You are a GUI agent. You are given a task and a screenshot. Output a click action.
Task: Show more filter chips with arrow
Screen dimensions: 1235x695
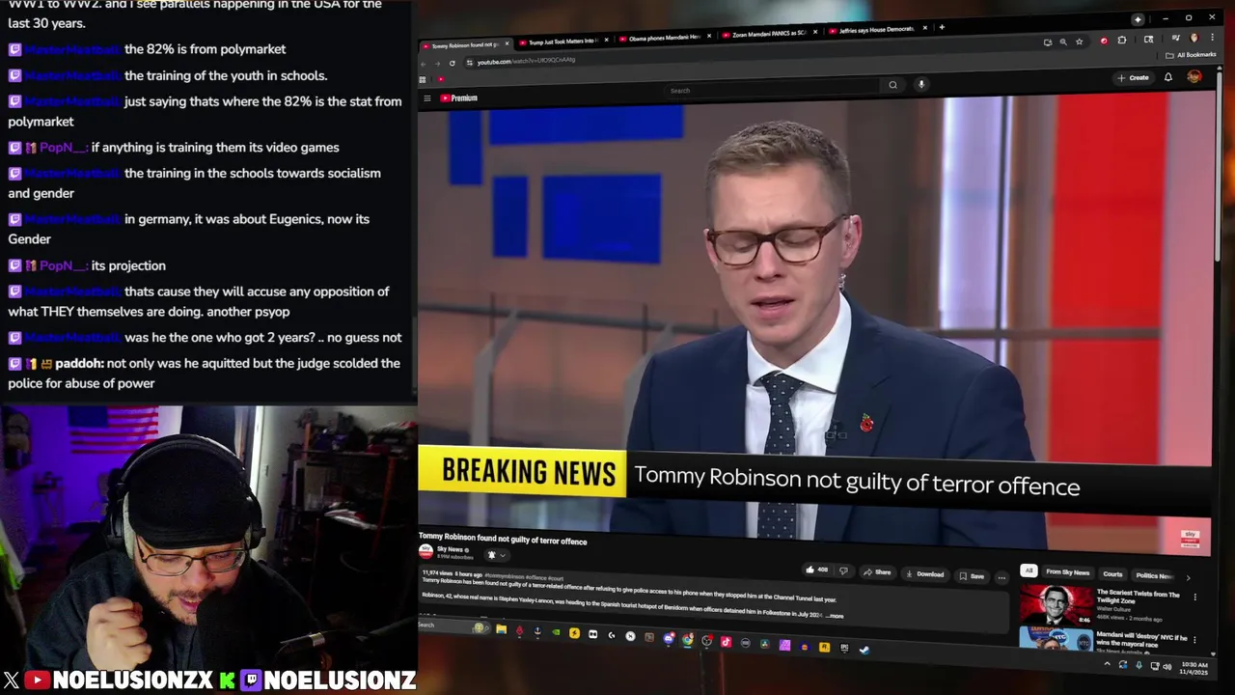pyautogui.click(x=1188, y=577)
